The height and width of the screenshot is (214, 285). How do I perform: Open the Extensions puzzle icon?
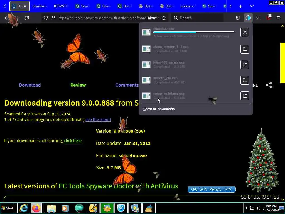coord(258,18)
